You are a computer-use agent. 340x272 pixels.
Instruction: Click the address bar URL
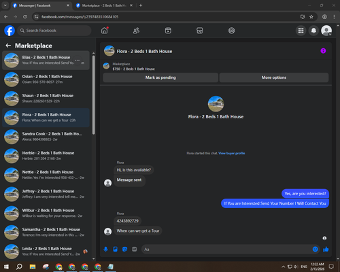tap(80, 17)
